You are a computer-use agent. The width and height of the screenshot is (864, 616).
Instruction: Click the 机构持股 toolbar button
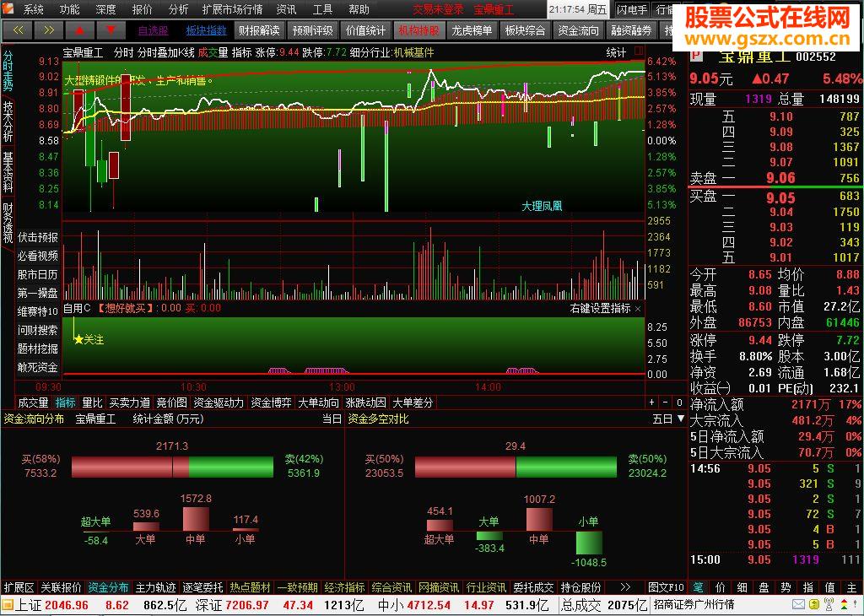418,31
